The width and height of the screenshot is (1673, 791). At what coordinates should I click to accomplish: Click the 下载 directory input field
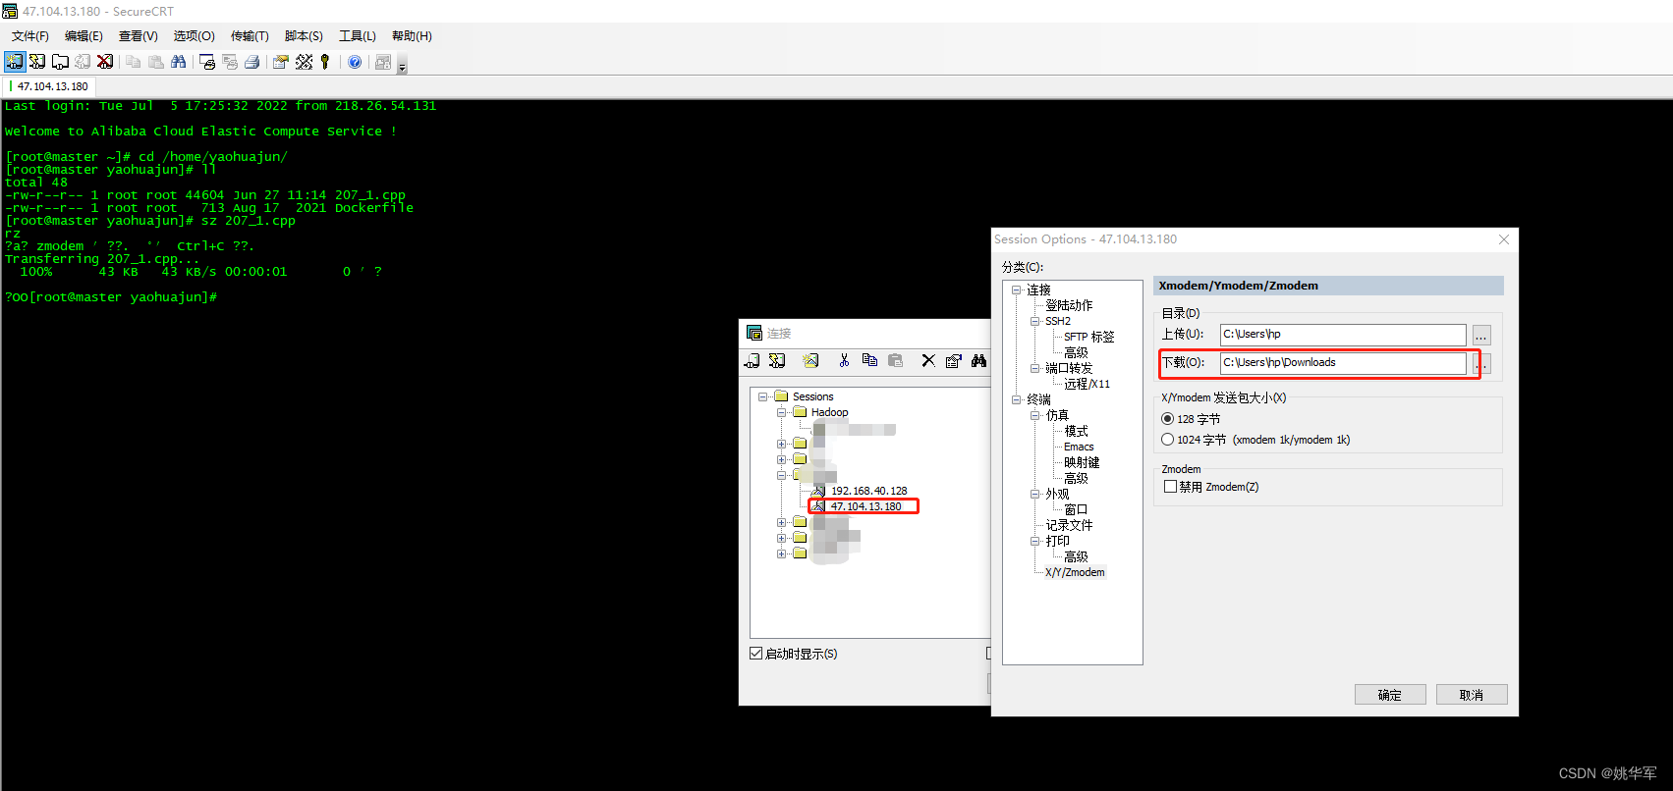(1343, 363)
